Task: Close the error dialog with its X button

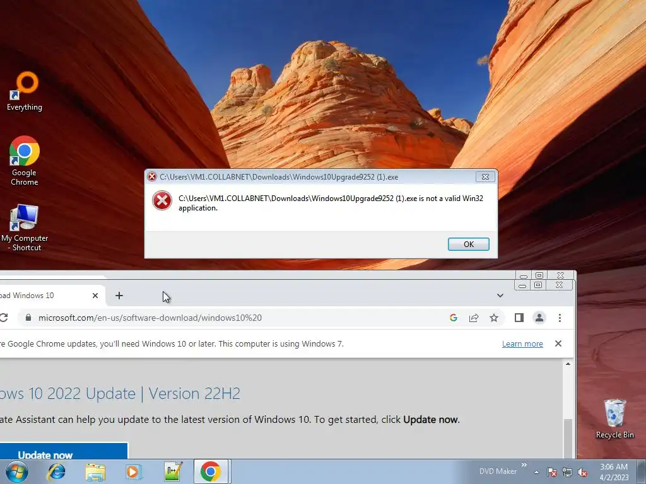Action: 485,176
